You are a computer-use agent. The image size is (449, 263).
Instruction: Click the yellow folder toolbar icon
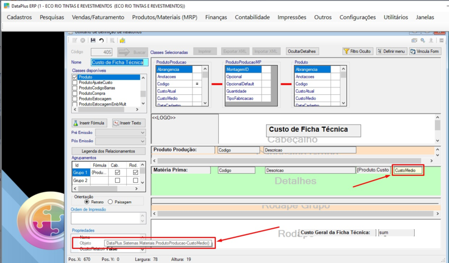point(122,40)
